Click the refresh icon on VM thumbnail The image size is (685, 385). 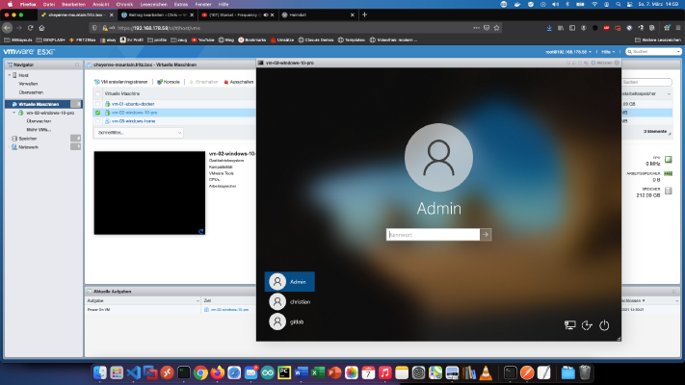(x=201, y=231)
